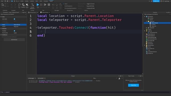Select Location part in Explorer
Viewport: 171px width, 96px height.
(x=153, y=25)
